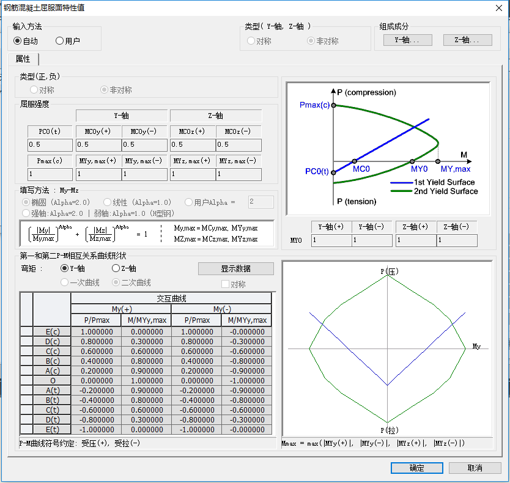Cancel the dialog with 取消 button

click(475, 468)
